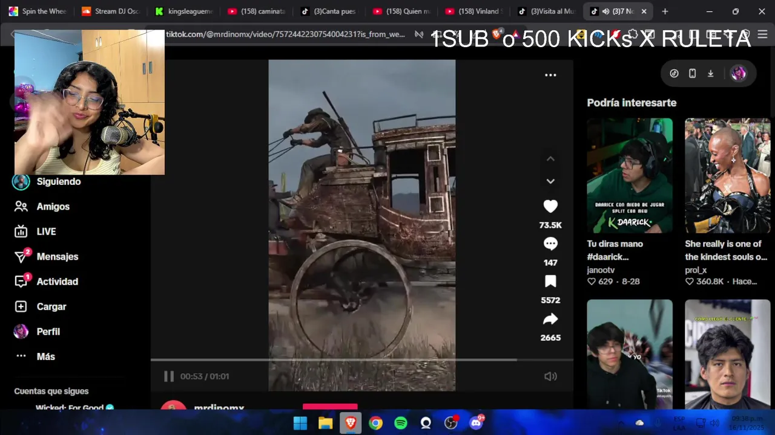This screenshot has height=435, width=775.
Task: Click the Mensajes icon with badge 2
Action: coord(21,256)
